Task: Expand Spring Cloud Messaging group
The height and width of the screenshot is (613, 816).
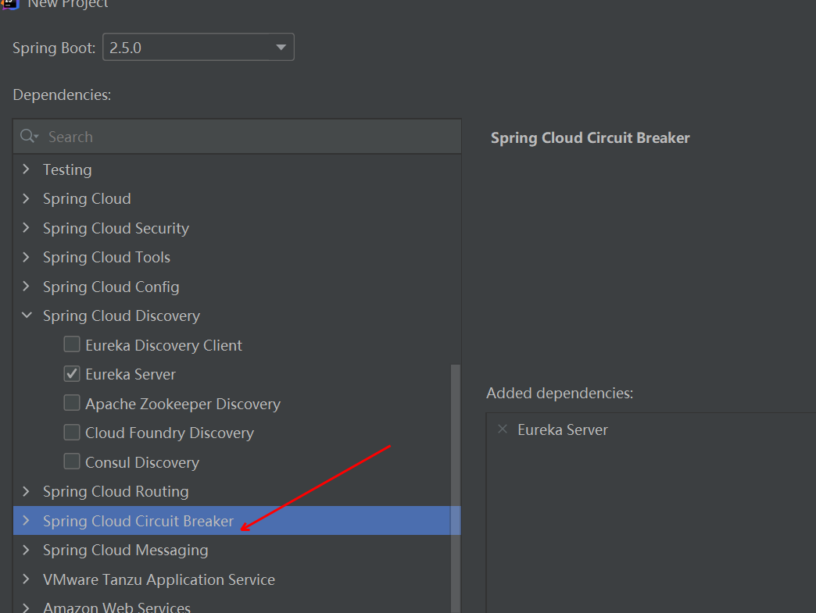Action: coord(26,550)
